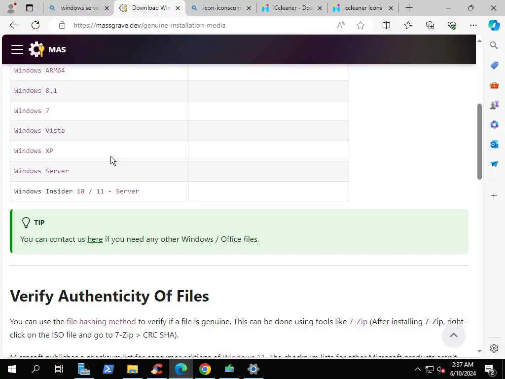This screenshot has height=379, width=505.
Task: Toggle split screen view
Action: click(x=386, y=25)
